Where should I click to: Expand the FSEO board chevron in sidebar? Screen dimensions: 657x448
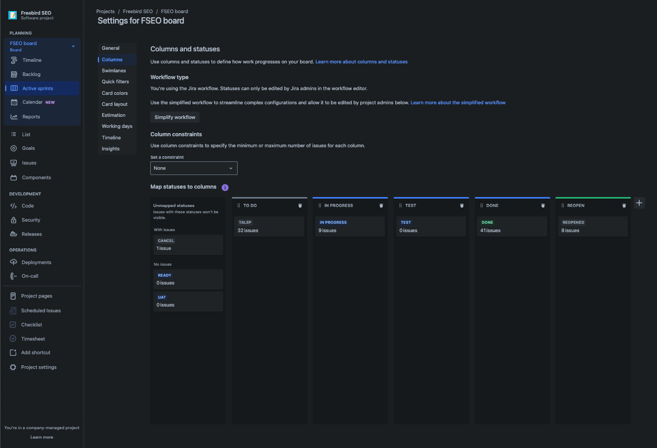tap(73, 46)
